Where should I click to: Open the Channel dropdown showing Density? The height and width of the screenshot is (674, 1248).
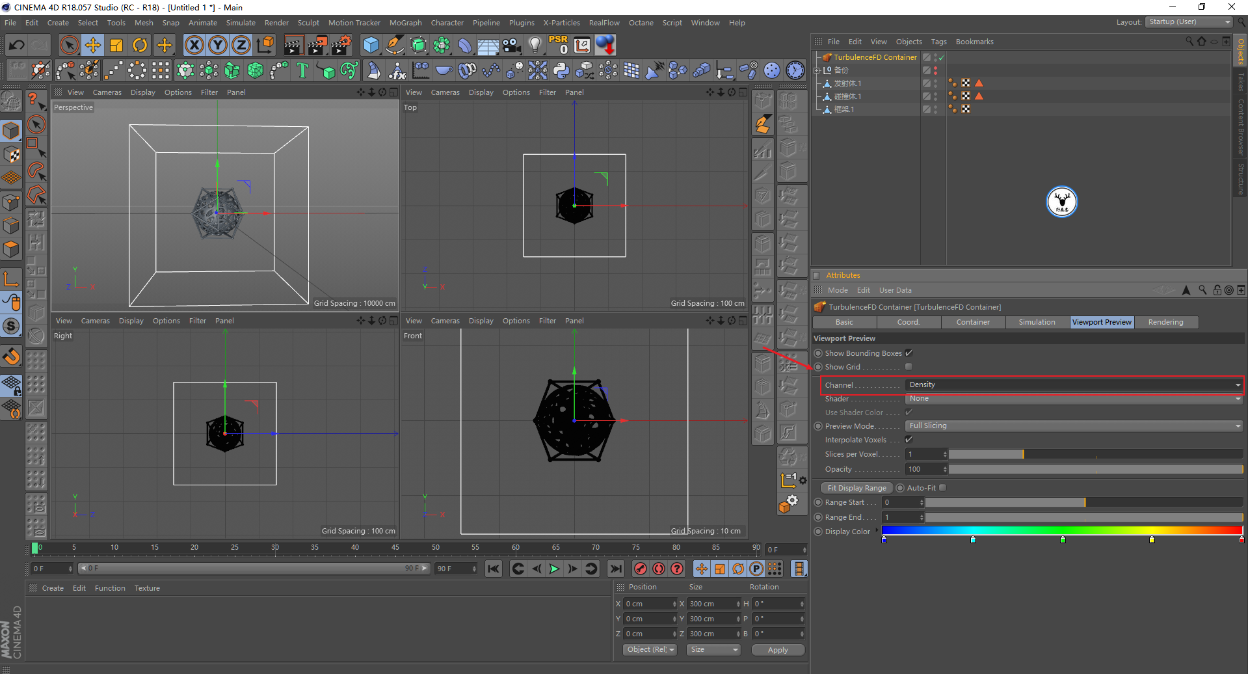(1074, 384)
